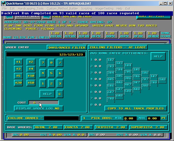Click the $20 wager amount button

pyautogui.click(x=18, y=83)
